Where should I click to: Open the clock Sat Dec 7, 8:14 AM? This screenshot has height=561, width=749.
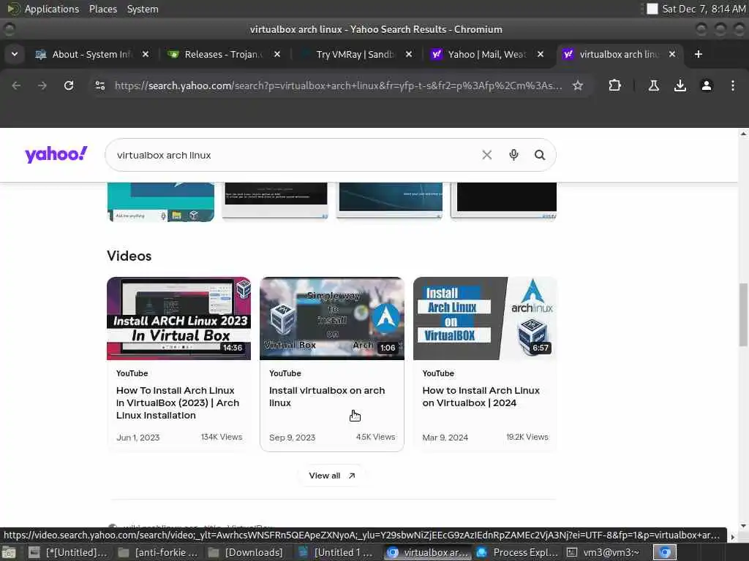pyautogui.click(x=704, y=9)
